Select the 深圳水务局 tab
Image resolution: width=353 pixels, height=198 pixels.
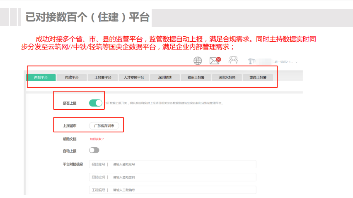tap(227, 78)
